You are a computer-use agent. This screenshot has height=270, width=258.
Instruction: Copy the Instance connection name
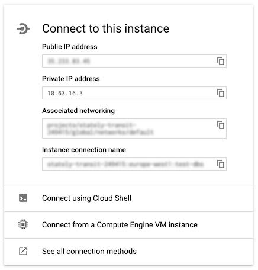221,164
